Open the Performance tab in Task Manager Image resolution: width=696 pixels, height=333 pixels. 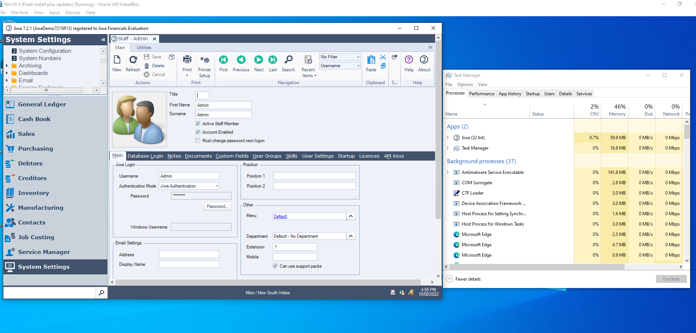click(481, 94)
